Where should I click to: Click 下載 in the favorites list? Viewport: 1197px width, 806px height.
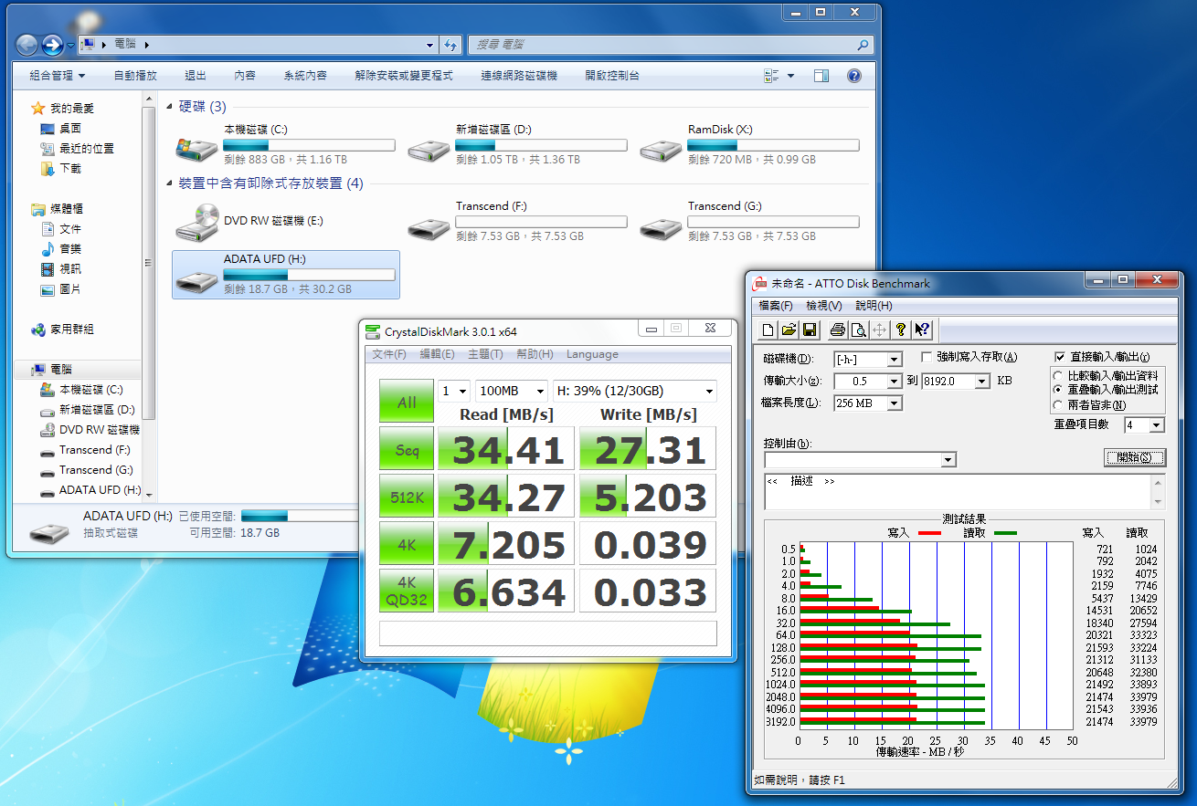click(x=70, y=168)
